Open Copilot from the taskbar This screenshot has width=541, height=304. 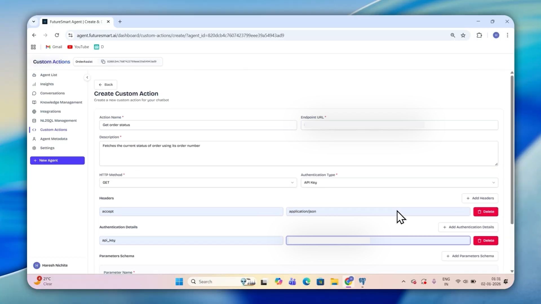tap(278, 281)
